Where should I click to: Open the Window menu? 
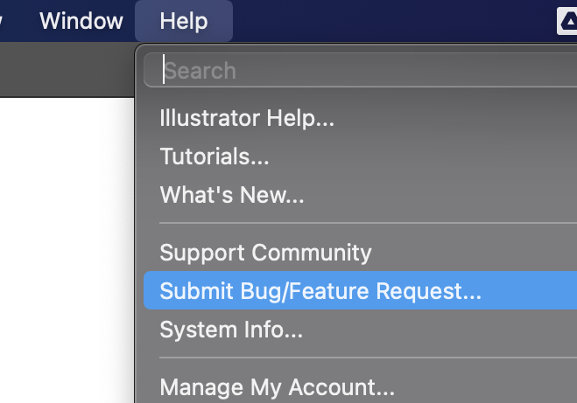(x=81, y=21)
